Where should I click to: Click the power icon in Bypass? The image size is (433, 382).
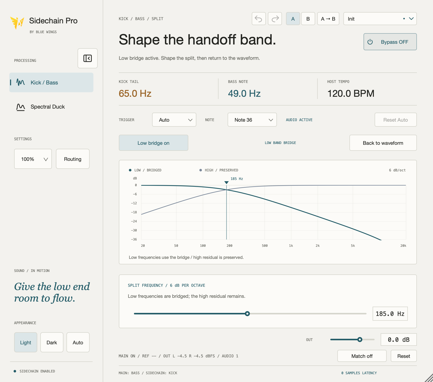pos(370,42)
